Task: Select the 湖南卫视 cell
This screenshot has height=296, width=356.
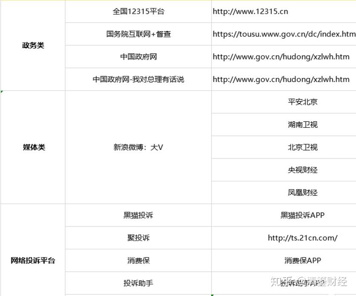Action: [x=284, y=125]
